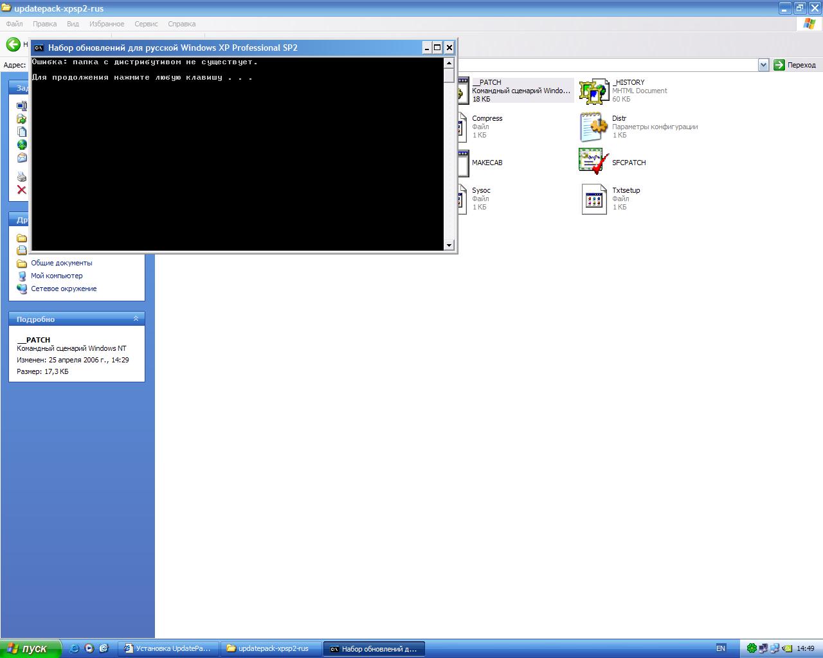Click the green Back arrow in Explorer
The image size is (823, 658).
pyautogui.click(x=13, y=44)
